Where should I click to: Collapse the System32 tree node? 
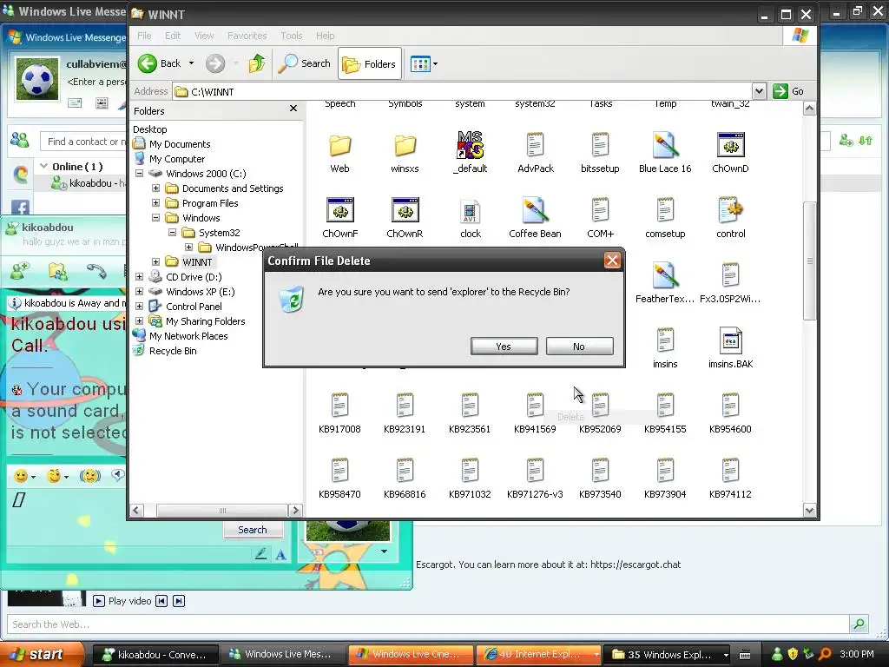click(173, 233)
